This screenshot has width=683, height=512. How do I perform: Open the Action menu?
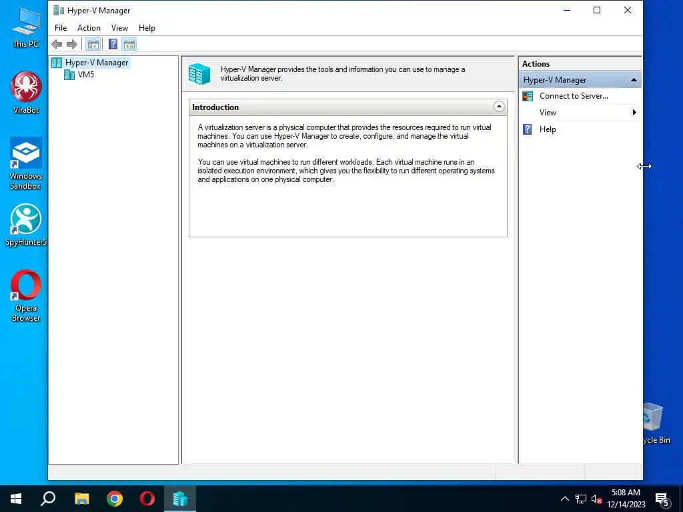89,28
